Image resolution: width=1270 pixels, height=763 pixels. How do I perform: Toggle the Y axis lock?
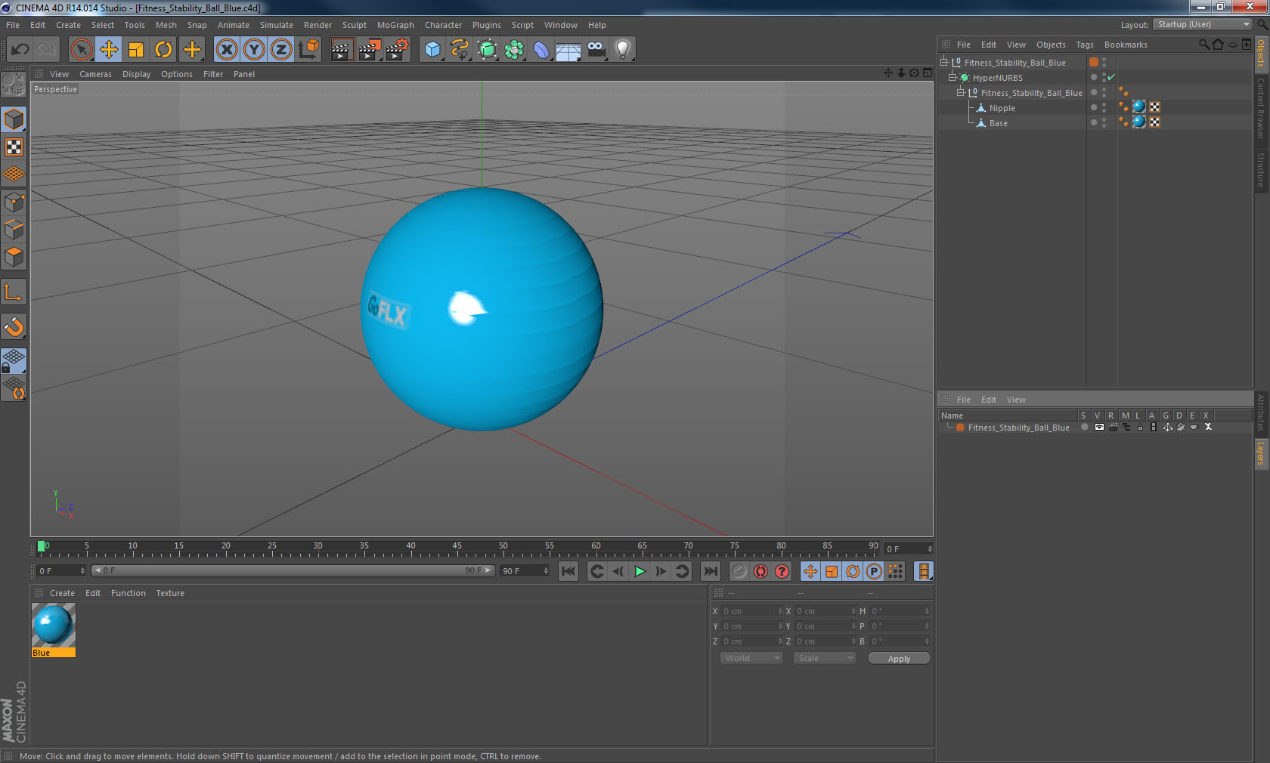point(254,50)
